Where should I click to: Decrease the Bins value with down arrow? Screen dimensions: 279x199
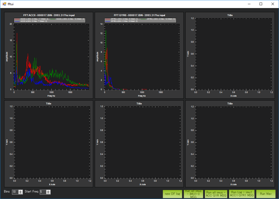(x=21, y=193)
